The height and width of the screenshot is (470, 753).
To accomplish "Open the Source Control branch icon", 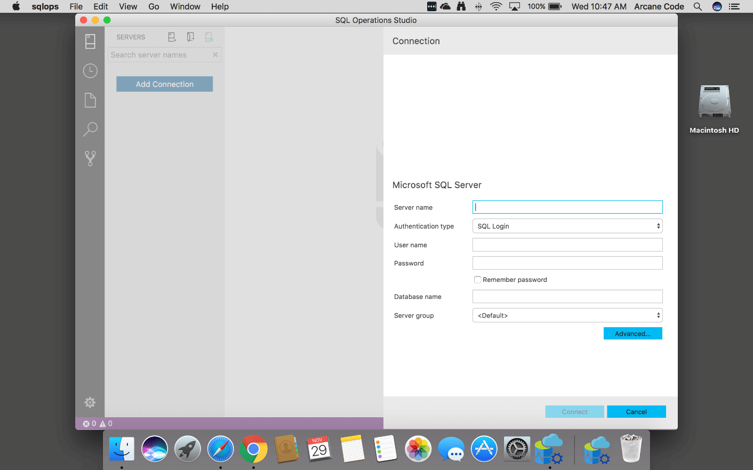I will pos(90,158).
